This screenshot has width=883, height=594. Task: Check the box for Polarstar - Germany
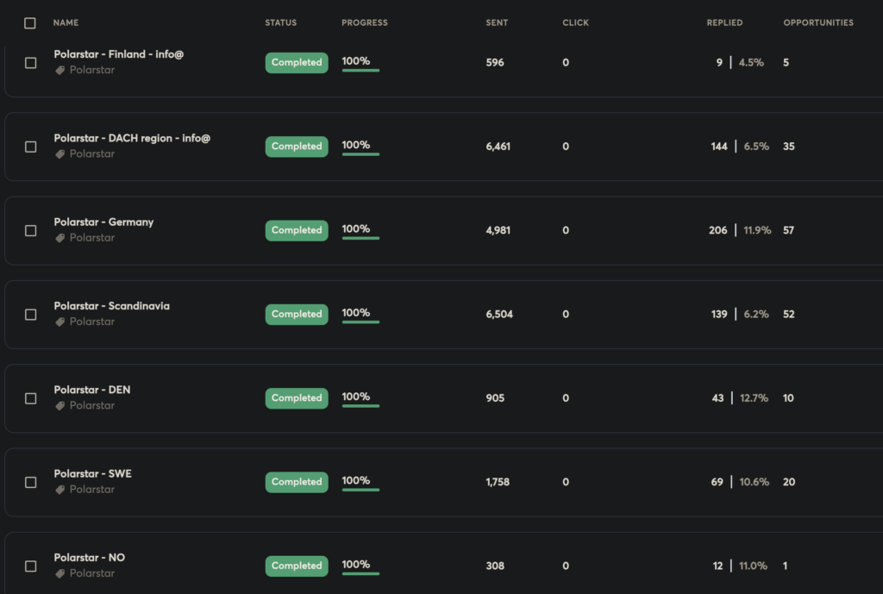31,231
